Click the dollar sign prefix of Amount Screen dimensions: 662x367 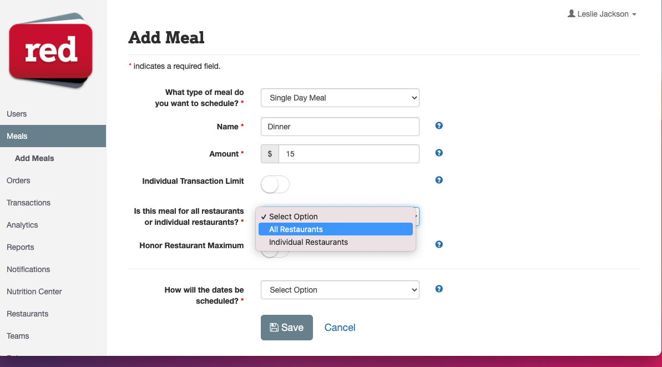270,154
